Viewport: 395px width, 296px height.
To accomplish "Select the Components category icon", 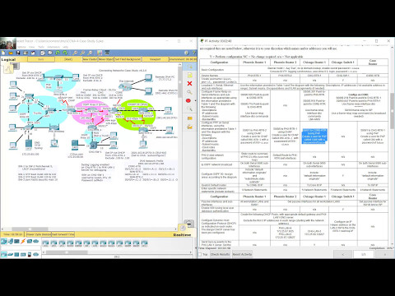I will [x=16, y=242].
